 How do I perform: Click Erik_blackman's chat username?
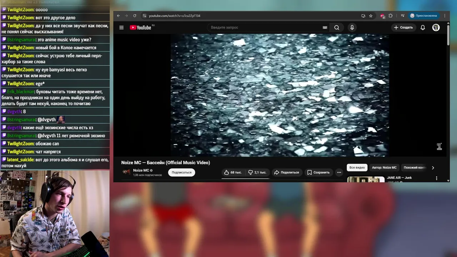pyautogui.click(x=21, y=92)
